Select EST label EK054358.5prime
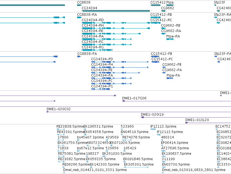Image resolution: width=231 pixels, height=174 pixels. pos(99,132)
